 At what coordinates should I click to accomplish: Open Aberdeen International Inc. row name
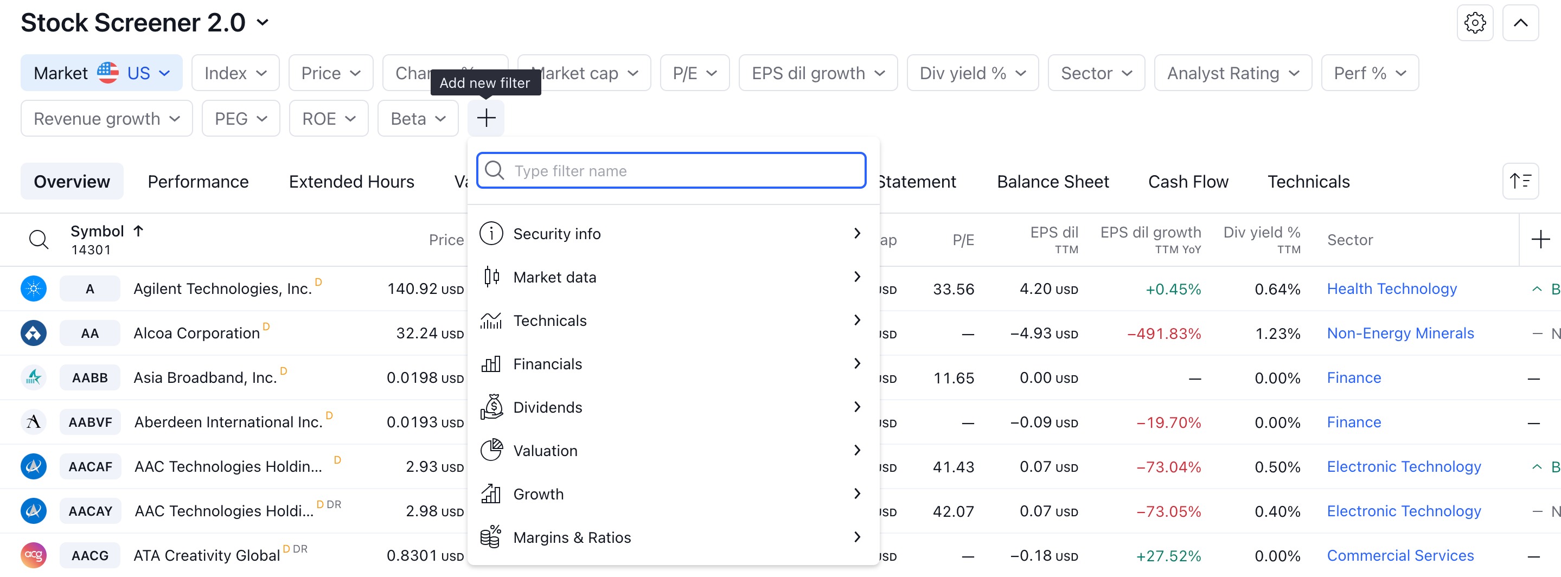click(x=228, y=422)
